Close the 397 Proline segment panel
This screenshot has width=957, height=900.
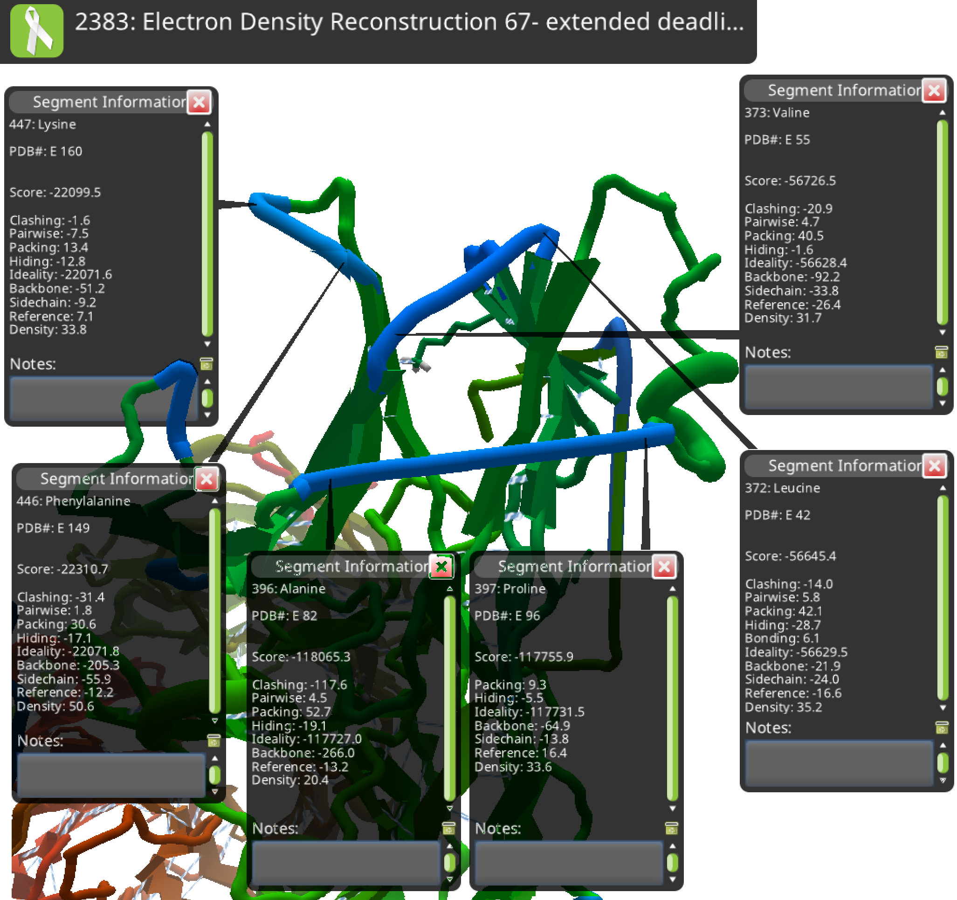point(664,567)
